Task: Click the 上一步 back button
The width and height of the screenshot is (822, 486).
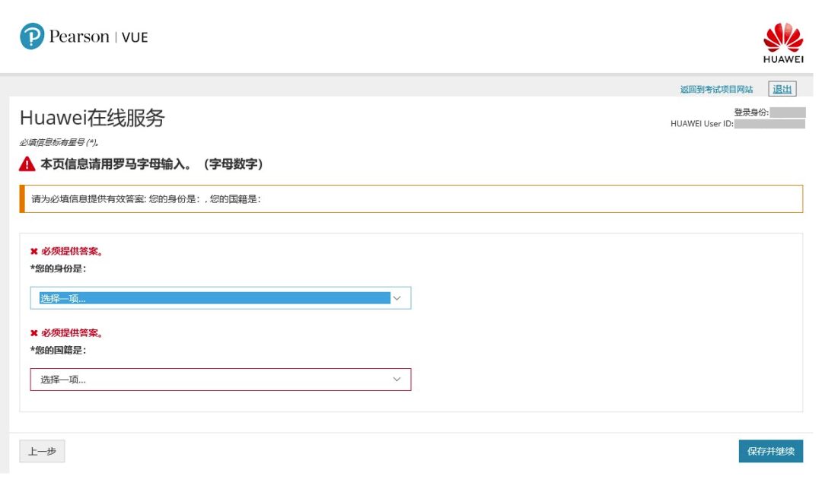Action: tap(42, 452)
